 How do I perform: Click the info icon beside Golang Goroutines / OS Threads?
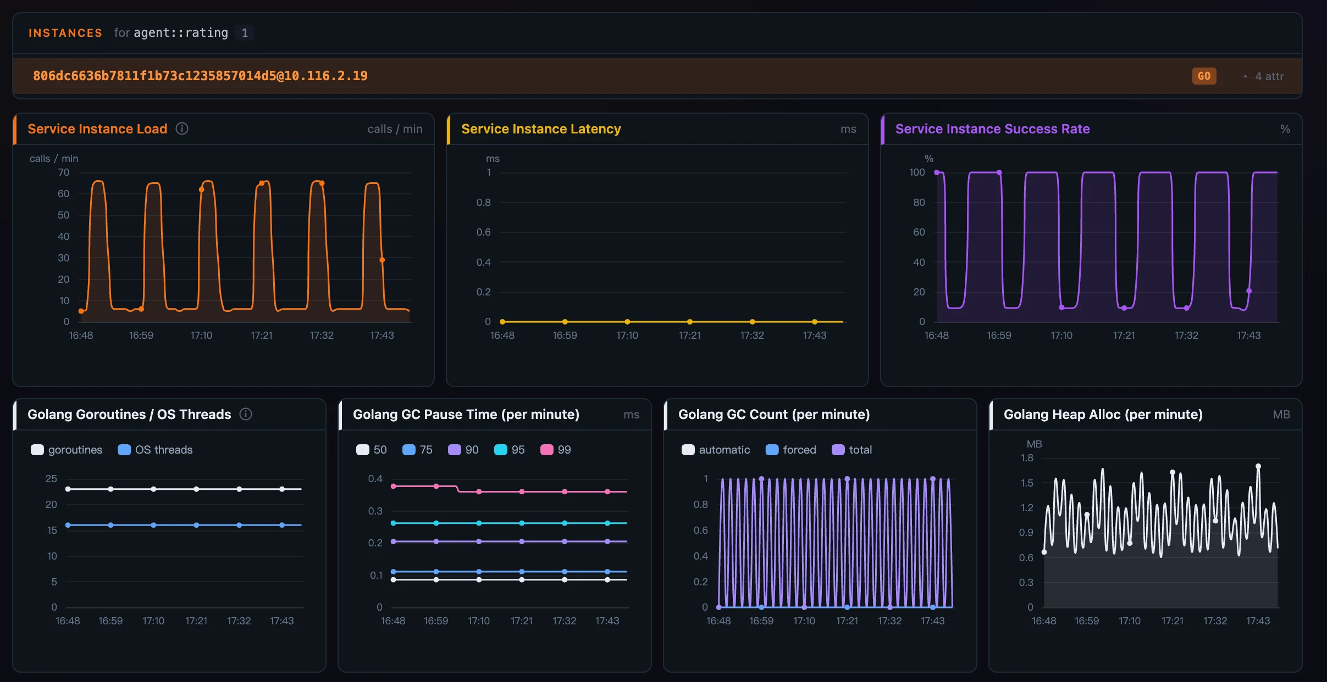pos(246,414)
